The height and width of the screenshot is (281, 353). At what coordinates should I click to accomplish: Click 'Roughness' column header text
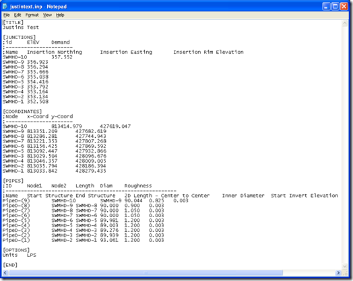[138, 186]
